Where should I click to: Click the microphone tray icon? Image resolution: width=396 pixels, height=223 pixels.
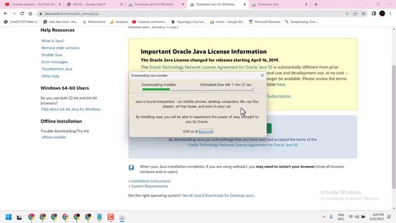pyautogui.click(x=331, y=217)
